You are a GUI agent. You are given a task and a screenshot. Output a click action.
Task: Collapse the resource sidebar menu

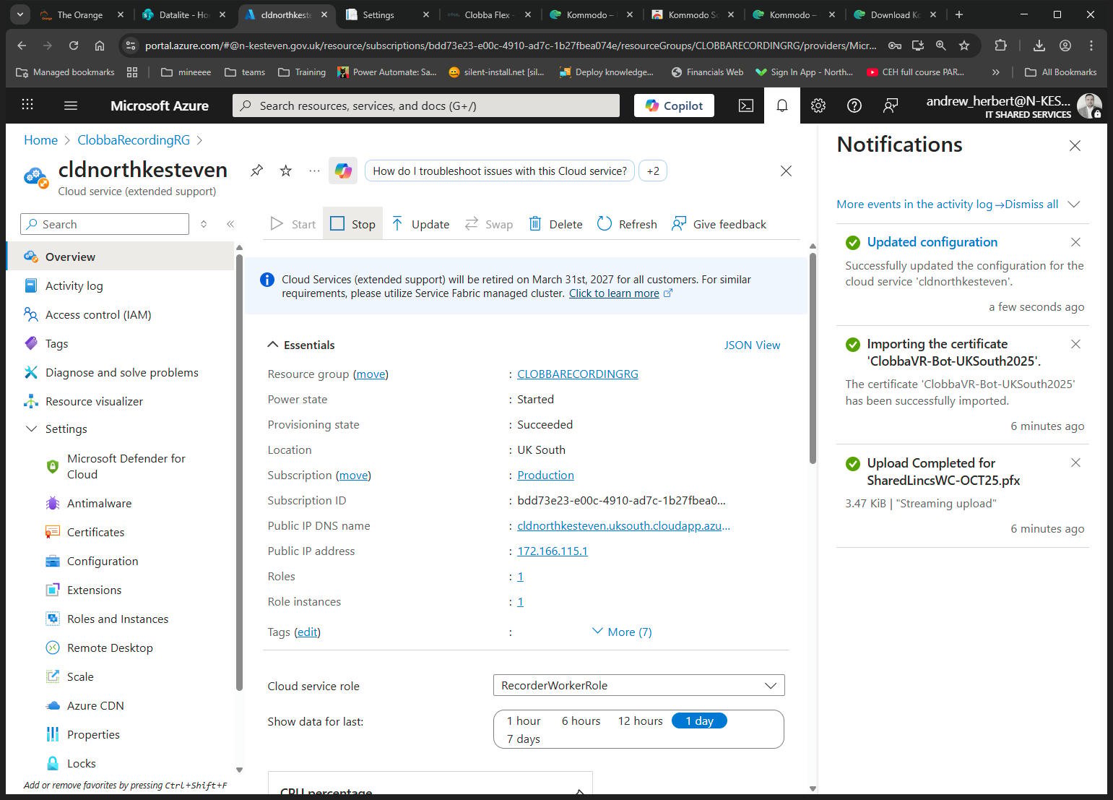(x=230, y=224)
